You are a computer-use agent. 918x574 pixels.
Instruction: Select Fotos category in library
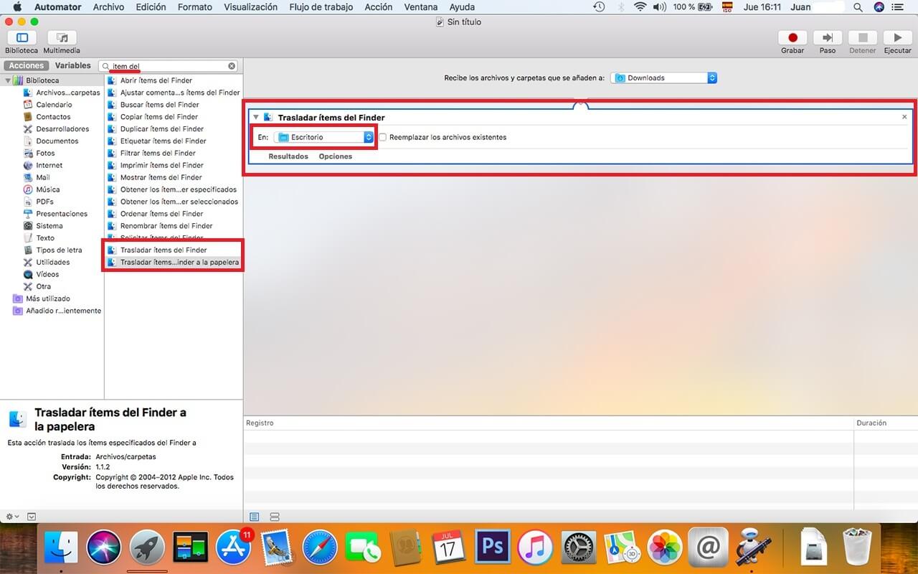point(45,154)
